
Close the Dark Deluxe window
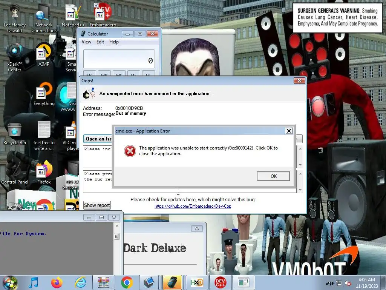pyautogui.click(x=197, y=228)
